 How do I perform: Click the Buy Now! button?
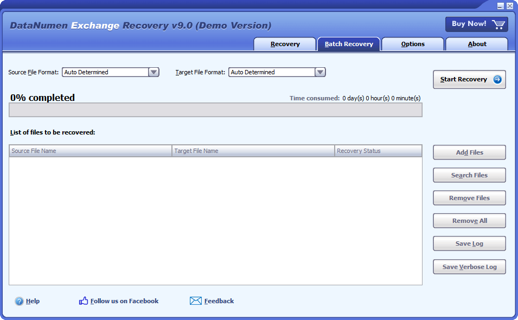[476, 24]
